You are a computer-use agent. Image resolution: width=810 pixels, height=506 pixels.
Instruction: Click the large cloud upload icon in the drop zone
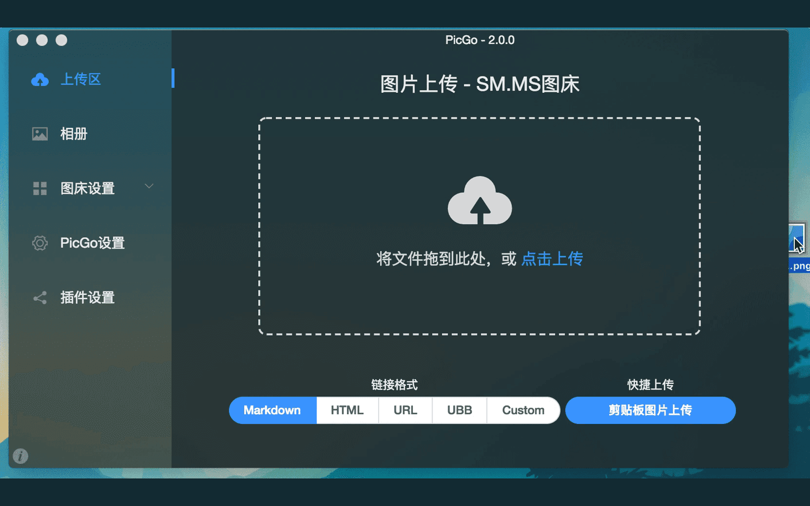coord(480,201)
